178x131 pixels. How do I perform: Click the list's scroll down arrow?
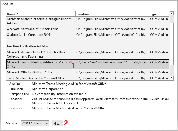pos(171,78)
